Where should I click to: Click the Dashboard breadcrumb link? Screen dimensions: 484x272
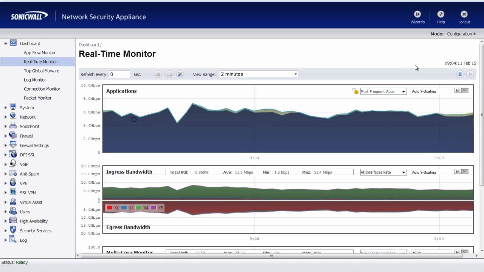[88, 45]
